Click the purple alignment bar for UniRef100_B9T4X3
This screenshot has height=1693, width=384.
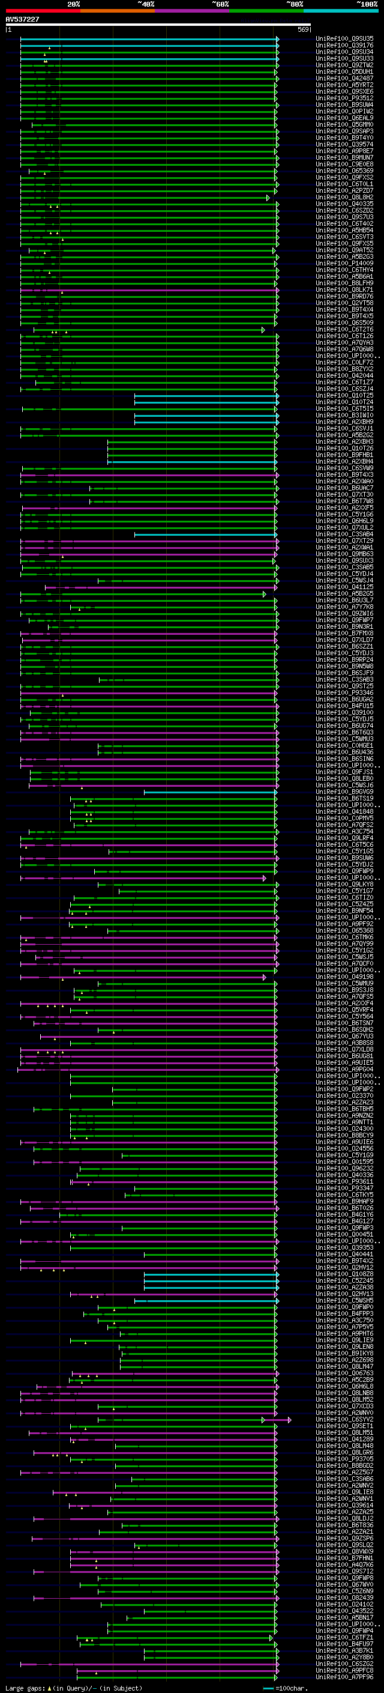pos(149,474)
